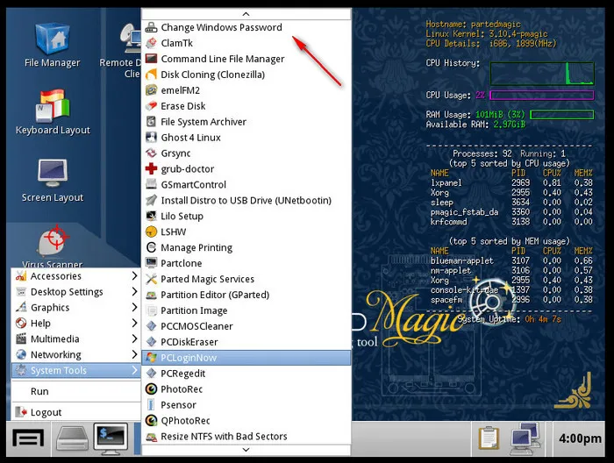The width and height of the screenshot is (614, 463).
Task: Click the Grsync icon
Action: [151, 153]
